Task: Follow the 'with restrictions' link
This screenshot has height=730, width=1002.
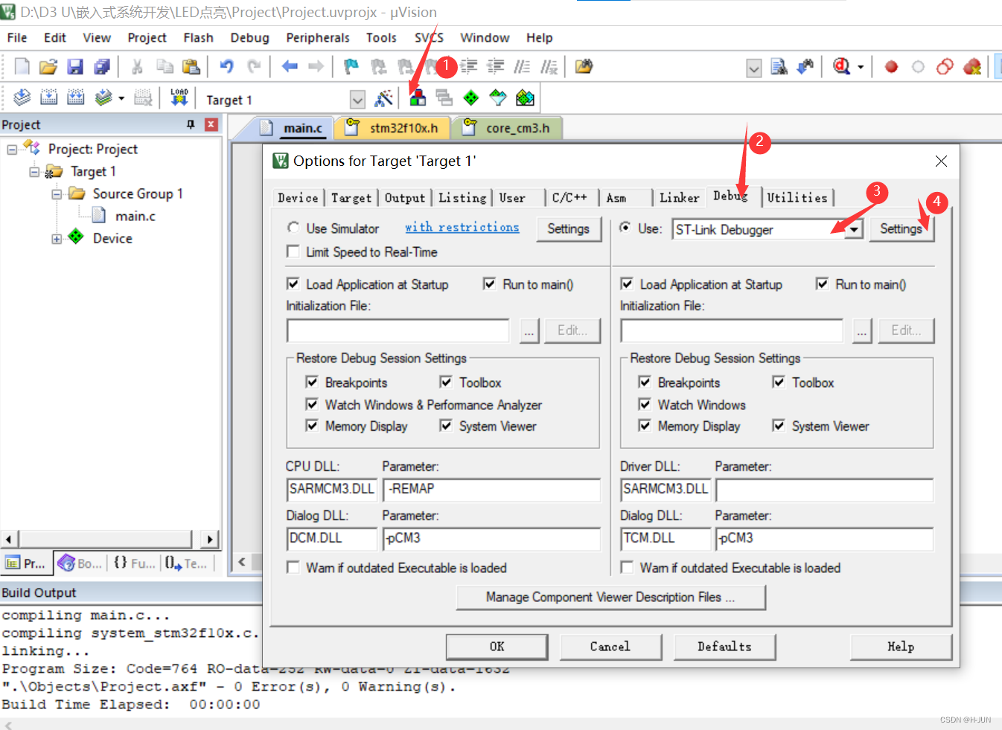Action: point(462,227)
